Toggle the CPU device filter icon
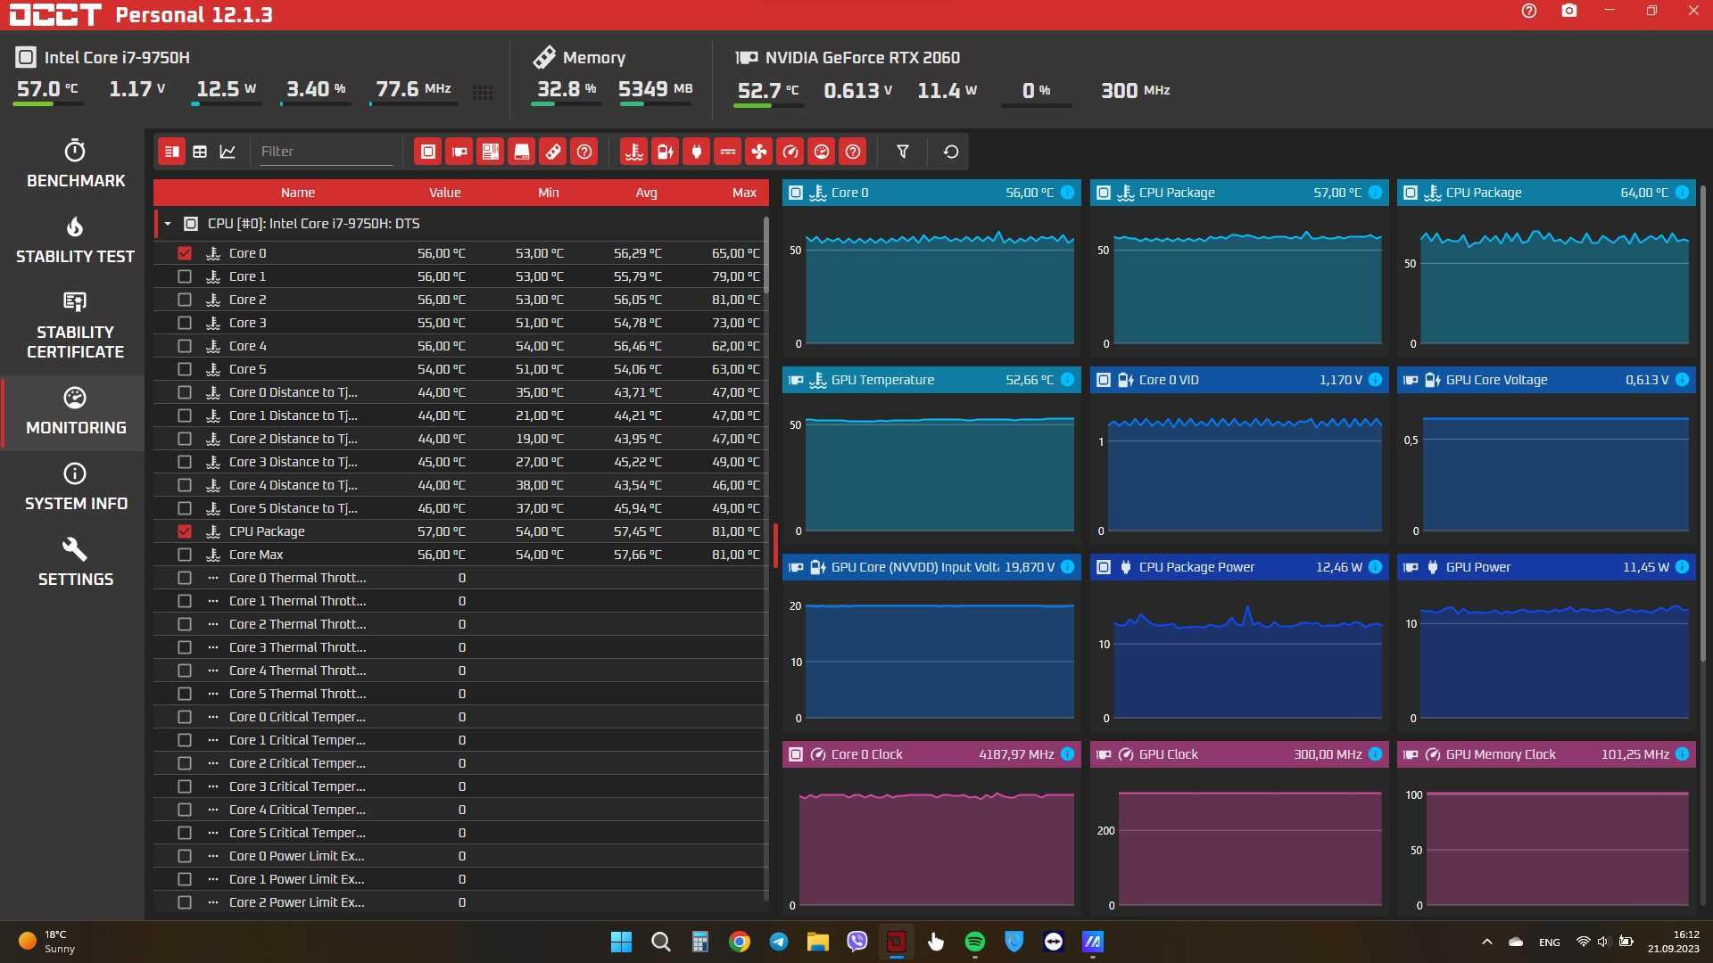The image size is (1713, 963). (x=428, y=152)
